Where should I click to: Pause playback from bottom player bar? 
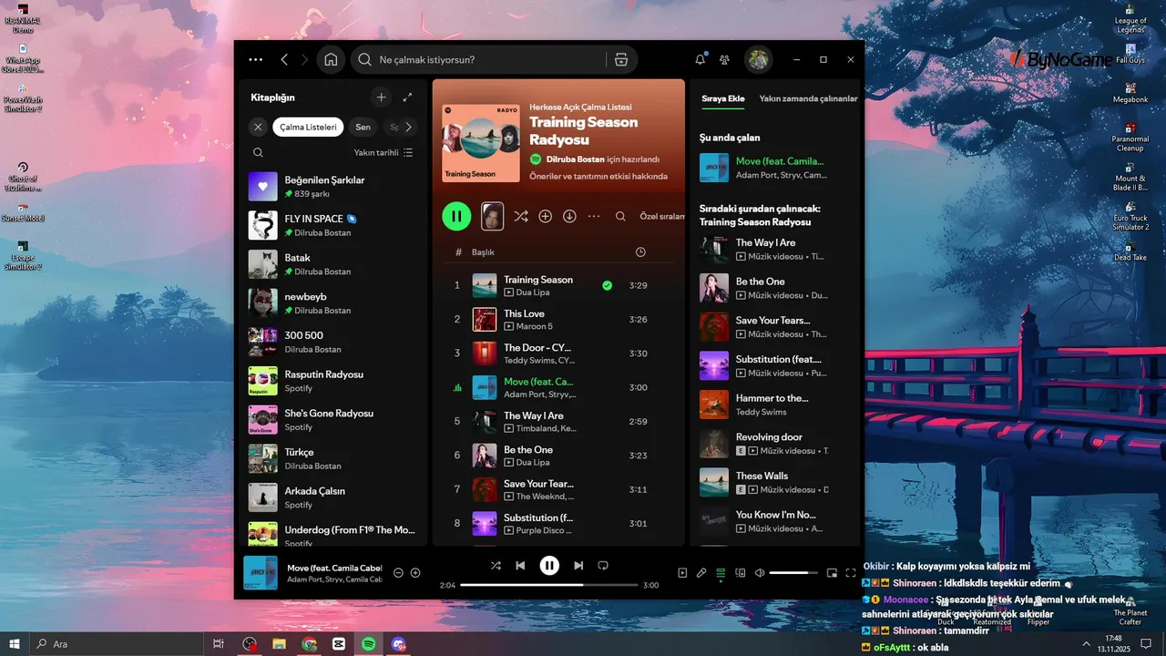(x=549, y=566)
